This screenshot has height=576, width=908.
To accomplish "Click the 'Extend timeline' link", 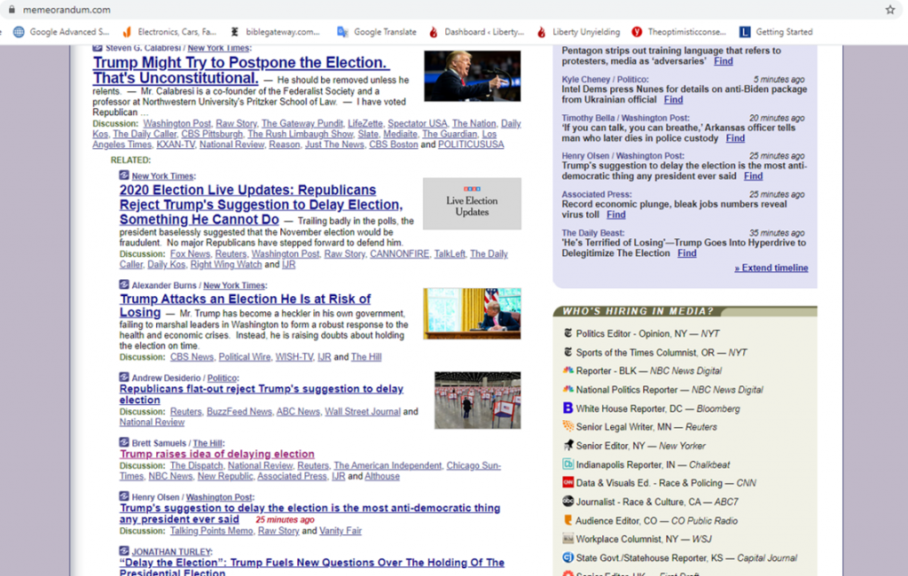I will (x=771, y=268).
